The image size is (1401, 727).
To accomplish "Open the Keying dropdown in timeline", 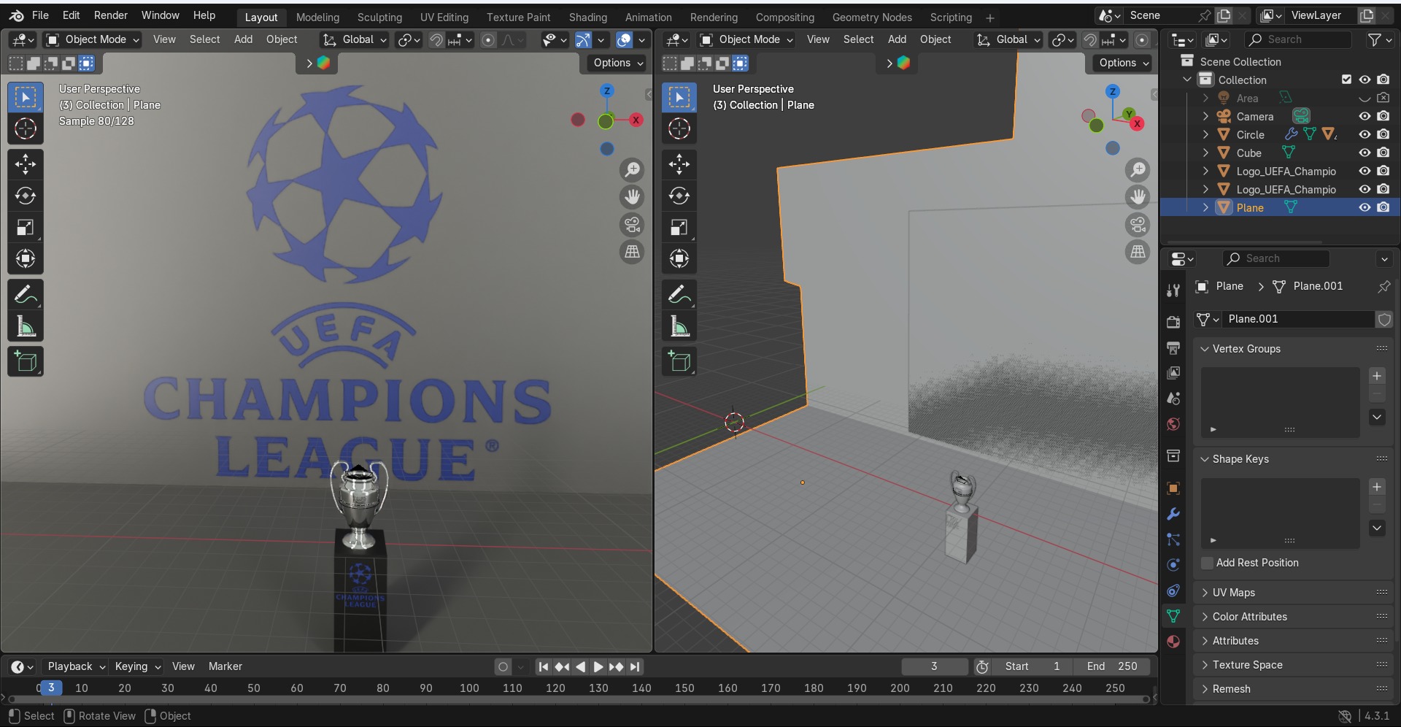I will pos(137,666).
